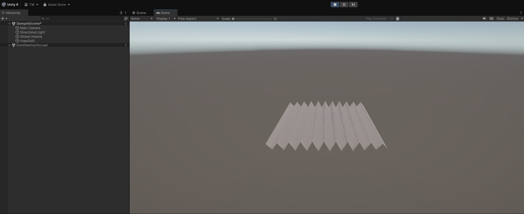The width and height of the screenshot is (524, 214).
Task: Toggle Gizmos in the Game view
Action: click(512, 19)
